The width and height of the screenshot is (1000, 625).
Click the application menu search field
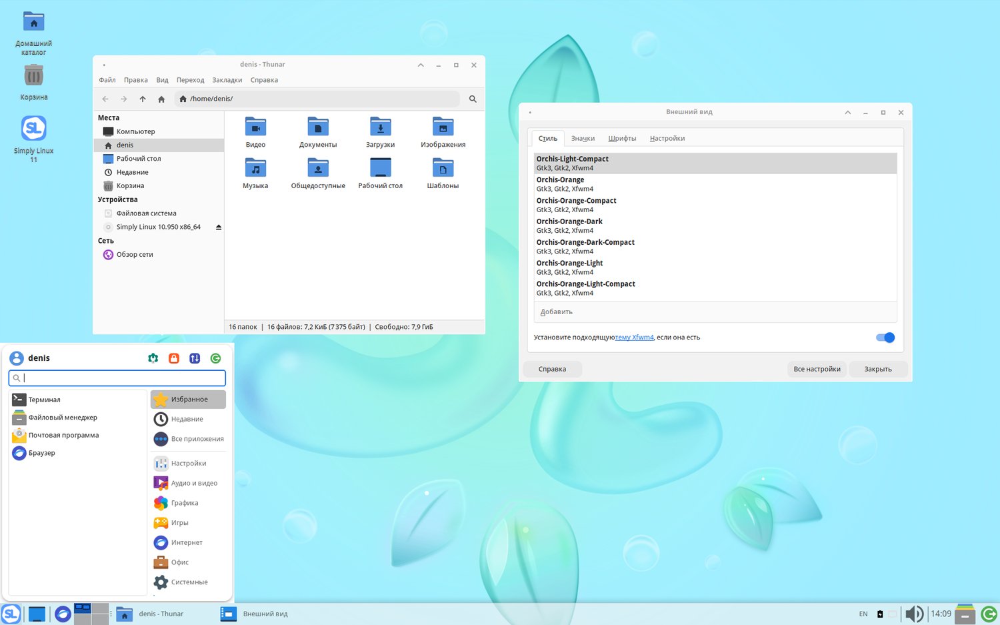click(117, 378)
